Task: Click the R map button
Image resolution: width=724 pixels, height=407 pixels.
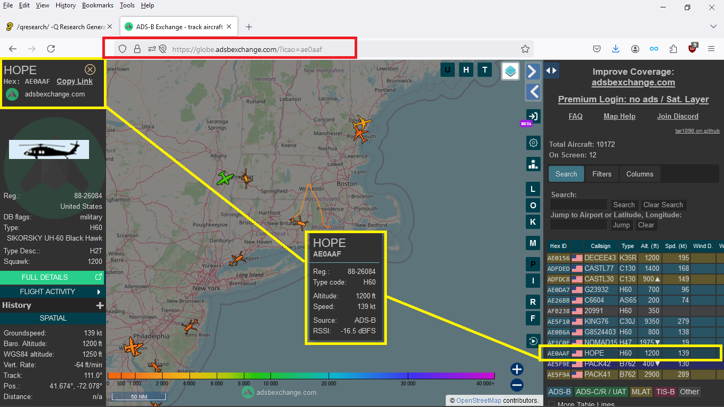Action: [533, 302]
